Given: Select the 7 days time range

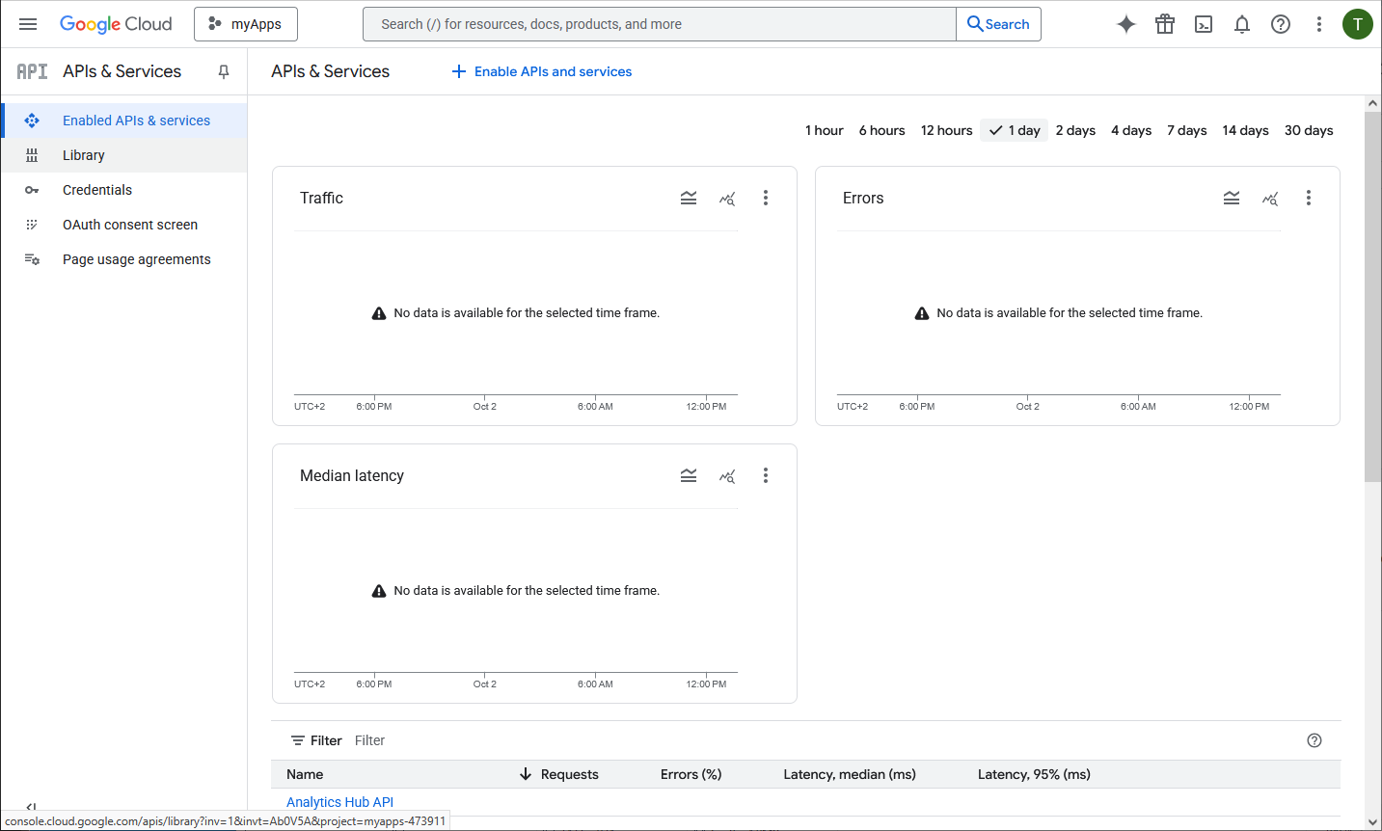Looking at the screenshot, I should [x=1186, y=130].
